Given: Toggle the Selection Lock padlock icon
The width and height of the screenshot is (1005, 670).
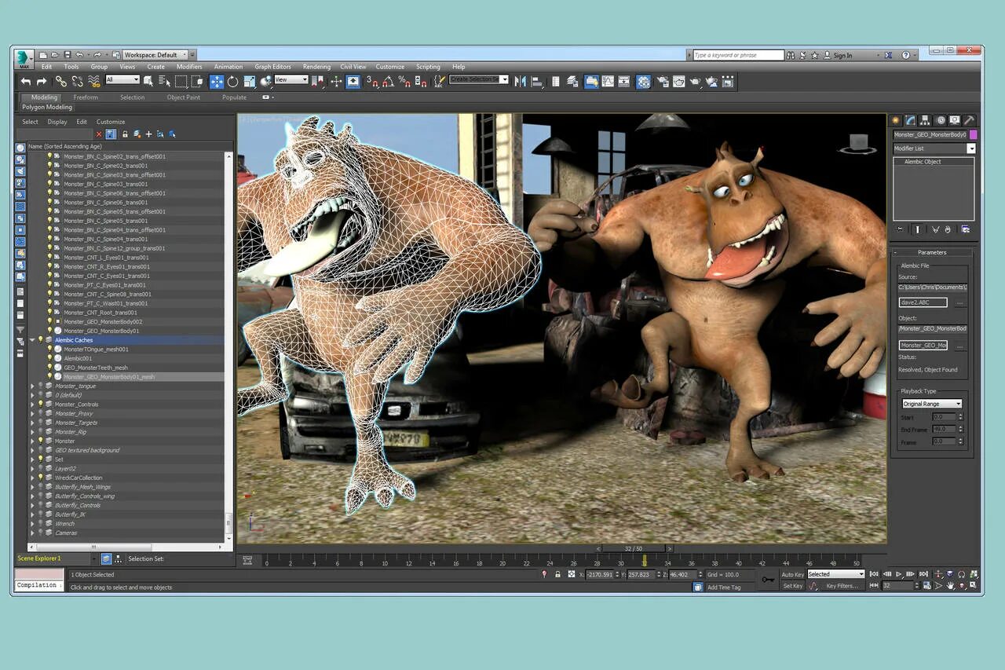Looking at the screenshot, I should tap(557, 574).
